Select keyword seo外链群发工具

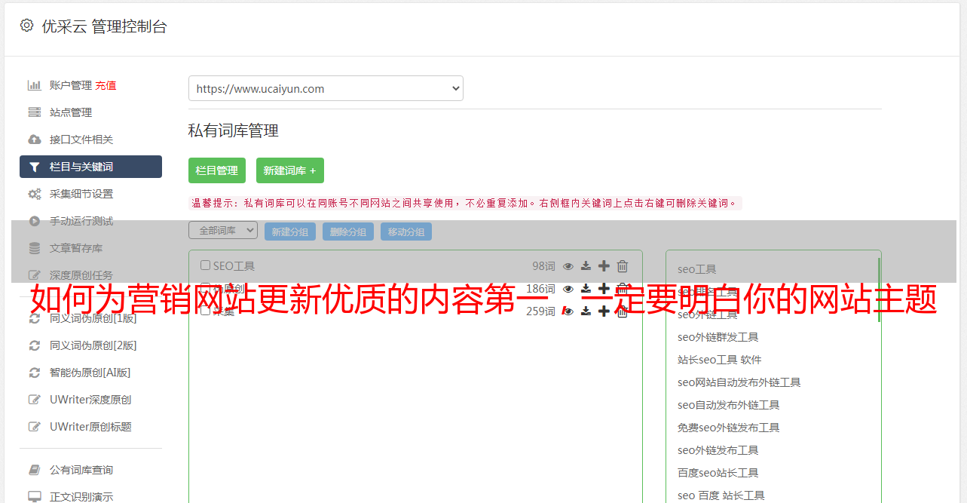[718, 337]
